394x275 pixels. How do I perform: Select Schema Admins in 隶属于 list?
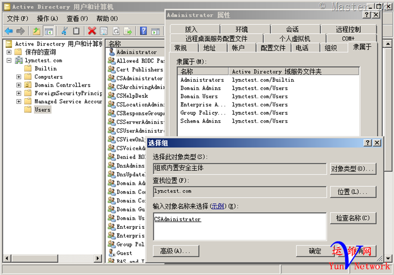click(x=200, y=121)
